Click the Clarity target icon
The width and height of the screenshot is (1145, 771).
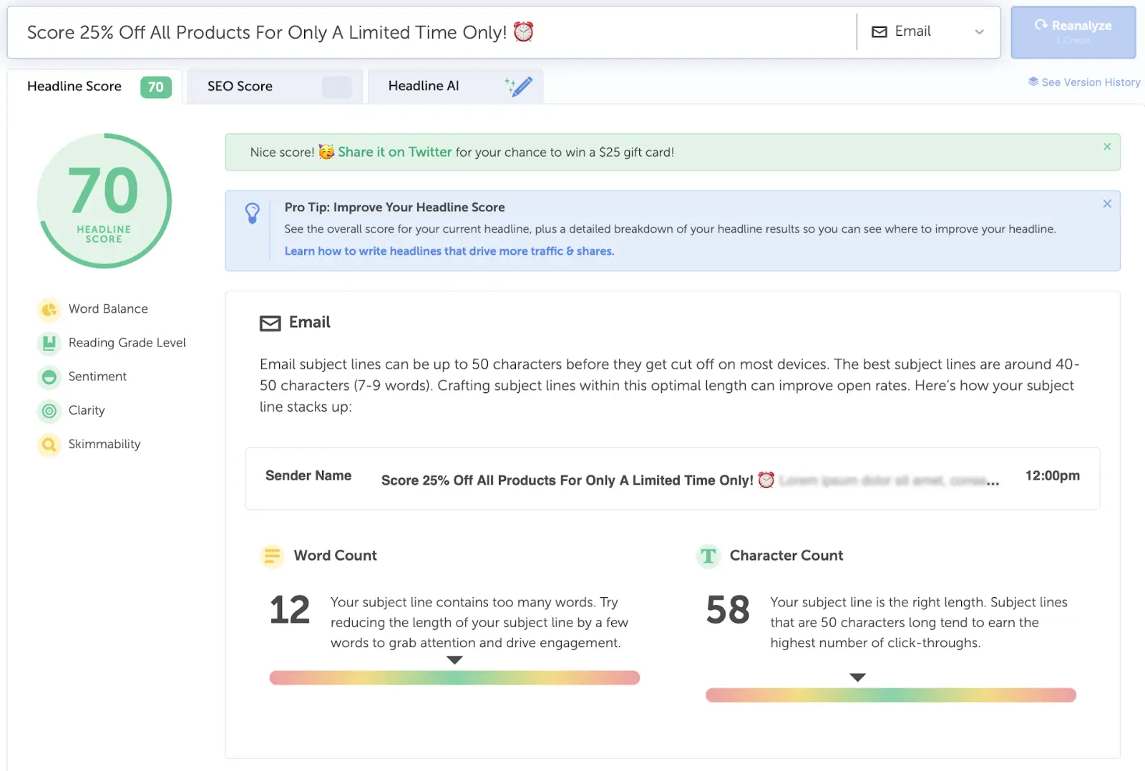coord(48,411)
